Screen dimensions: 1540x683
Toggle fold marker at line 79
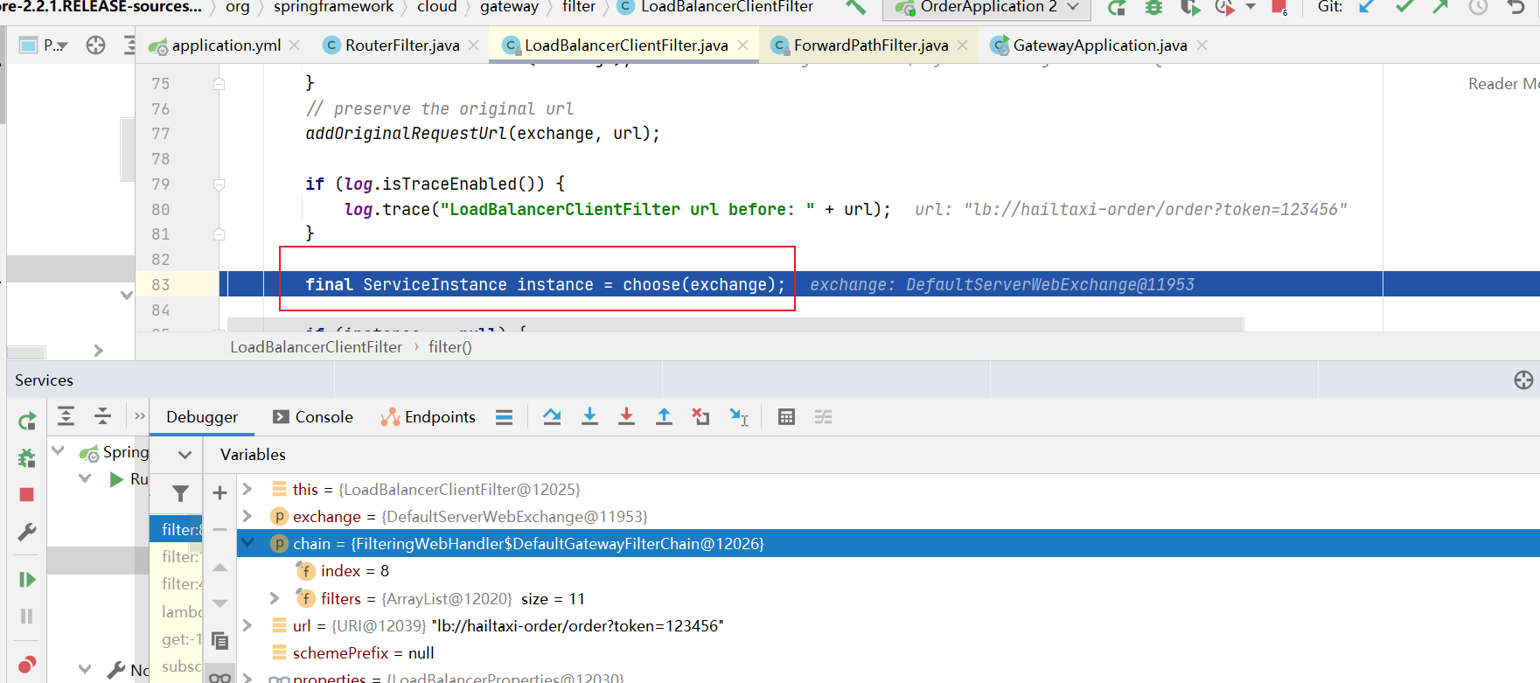(x=220, y=185)
